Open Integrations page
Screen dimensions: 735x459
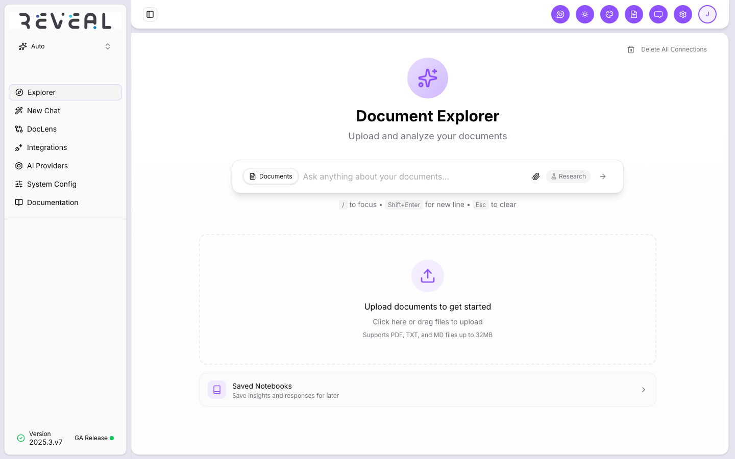(x=65, y=147)
